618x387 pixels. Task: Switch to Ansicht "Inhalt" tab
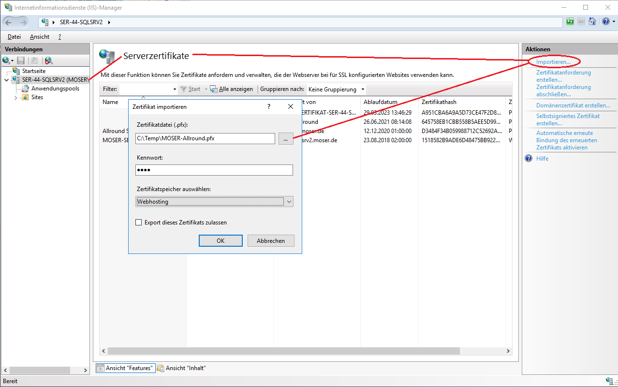click(x=182, y=368)
